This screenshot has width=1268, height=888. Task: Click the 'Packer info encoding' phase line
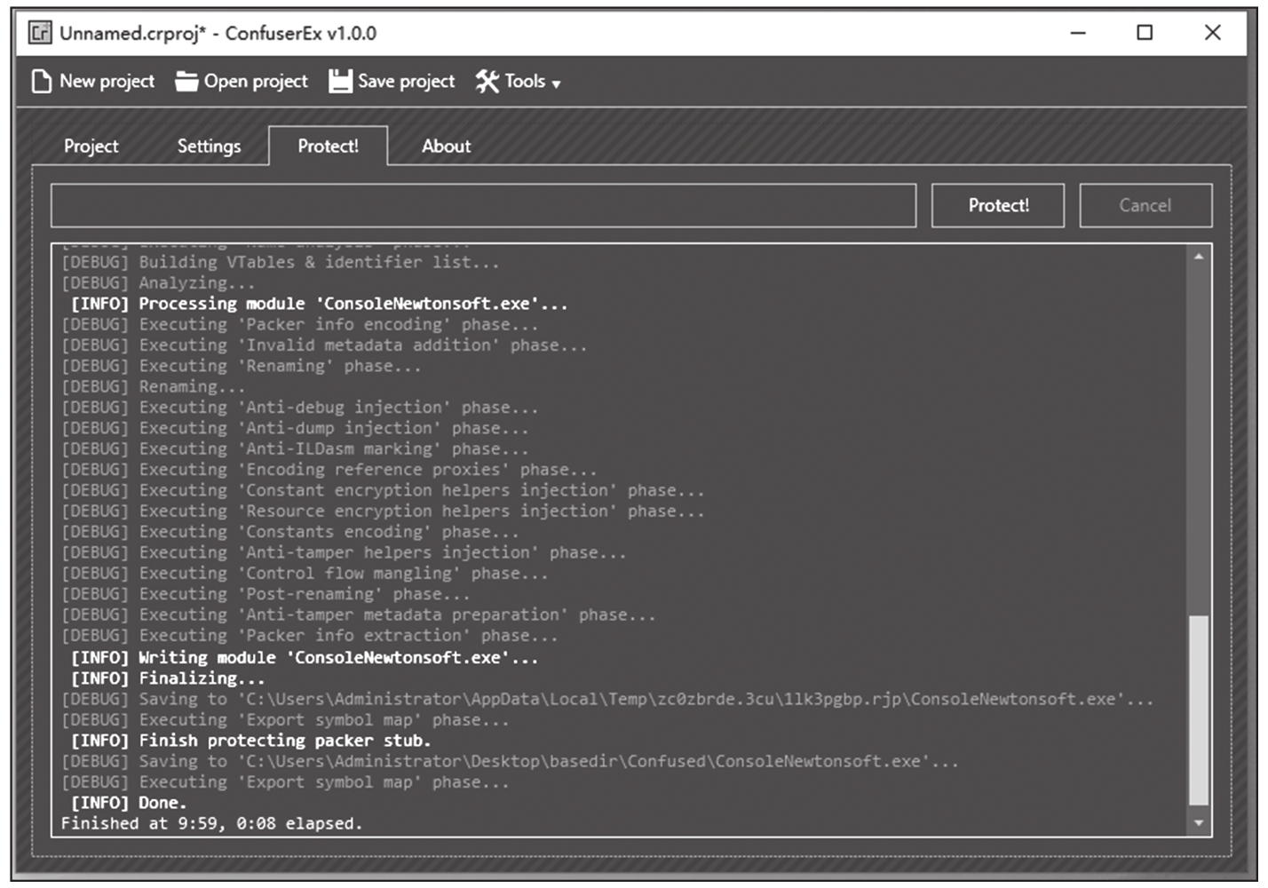point(299,325)
